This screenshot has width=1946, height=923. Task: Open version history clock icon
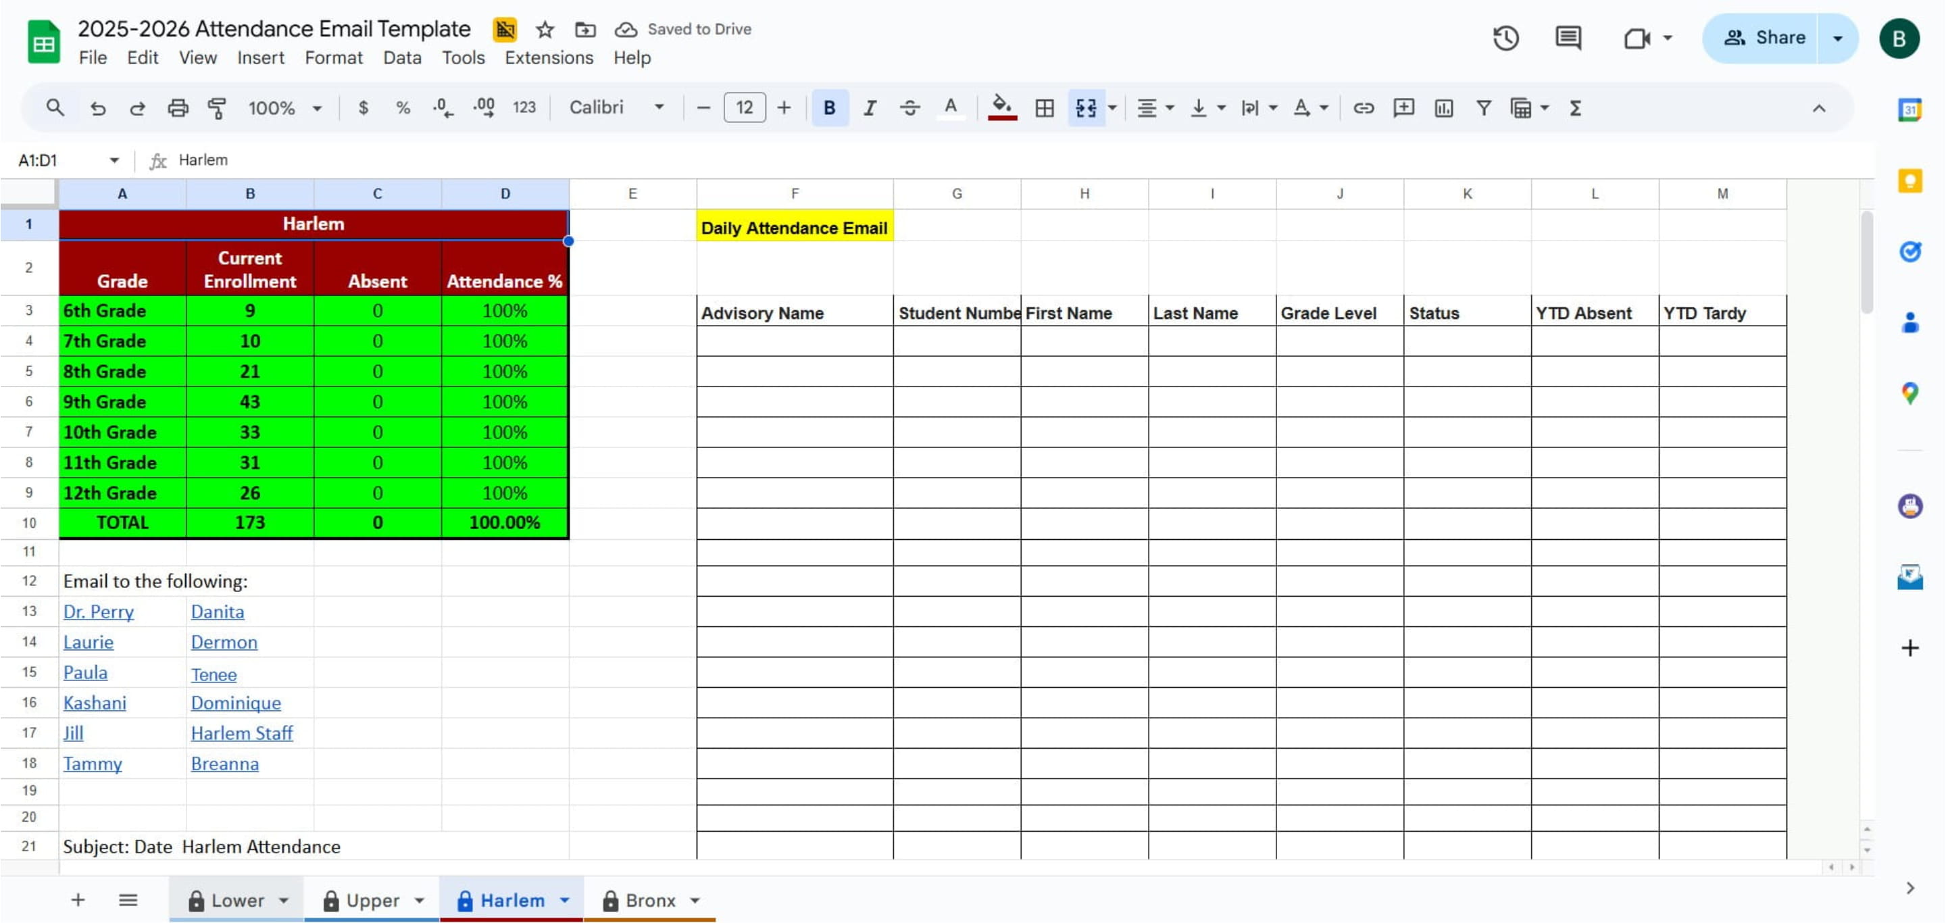(1505, 38)
